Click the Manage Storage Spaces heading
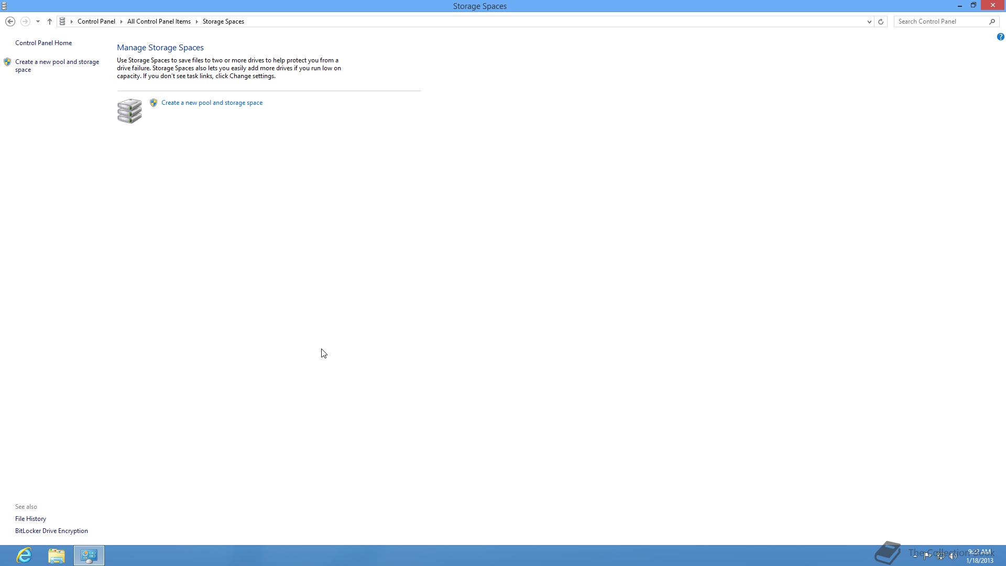1006x566 pixels. pyautogui.click(x=160, y=48)
